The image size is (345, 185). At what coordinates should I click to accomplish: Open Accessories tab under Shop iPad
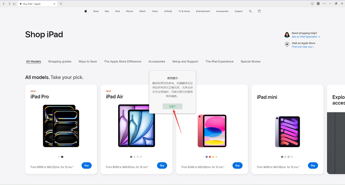[157, 62]
